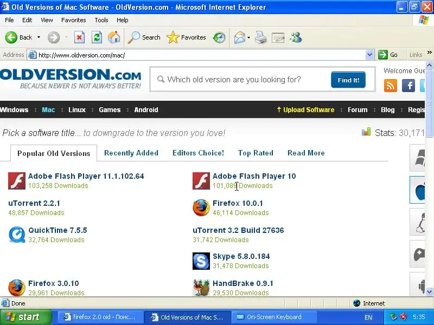Click the Adobe Flash Player 11.1.102.64 icon
The width and height of the screenshot is (434, 325).
(17, 181)
